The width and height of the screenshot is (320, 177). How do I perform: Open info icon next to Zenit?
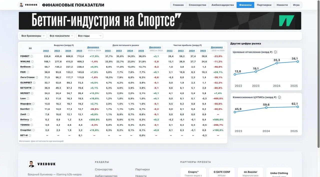point(28,114)
